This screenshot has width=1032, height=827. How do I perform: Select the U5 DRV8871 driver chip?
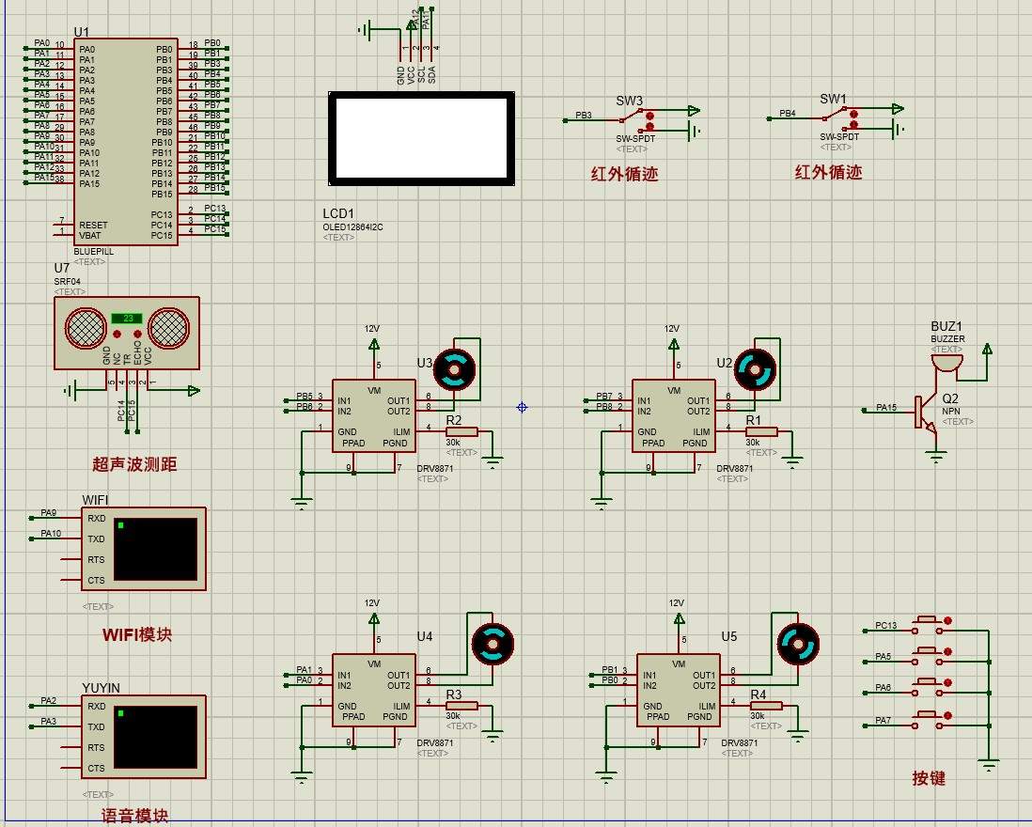[678, 690]
